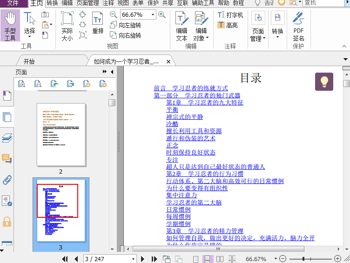Close the current document tab

click(168, 61)
